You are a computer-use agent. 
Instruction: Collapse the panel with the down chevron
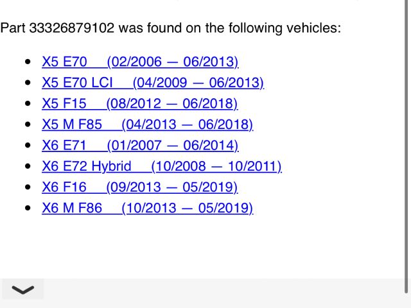(x=23, y=290)
